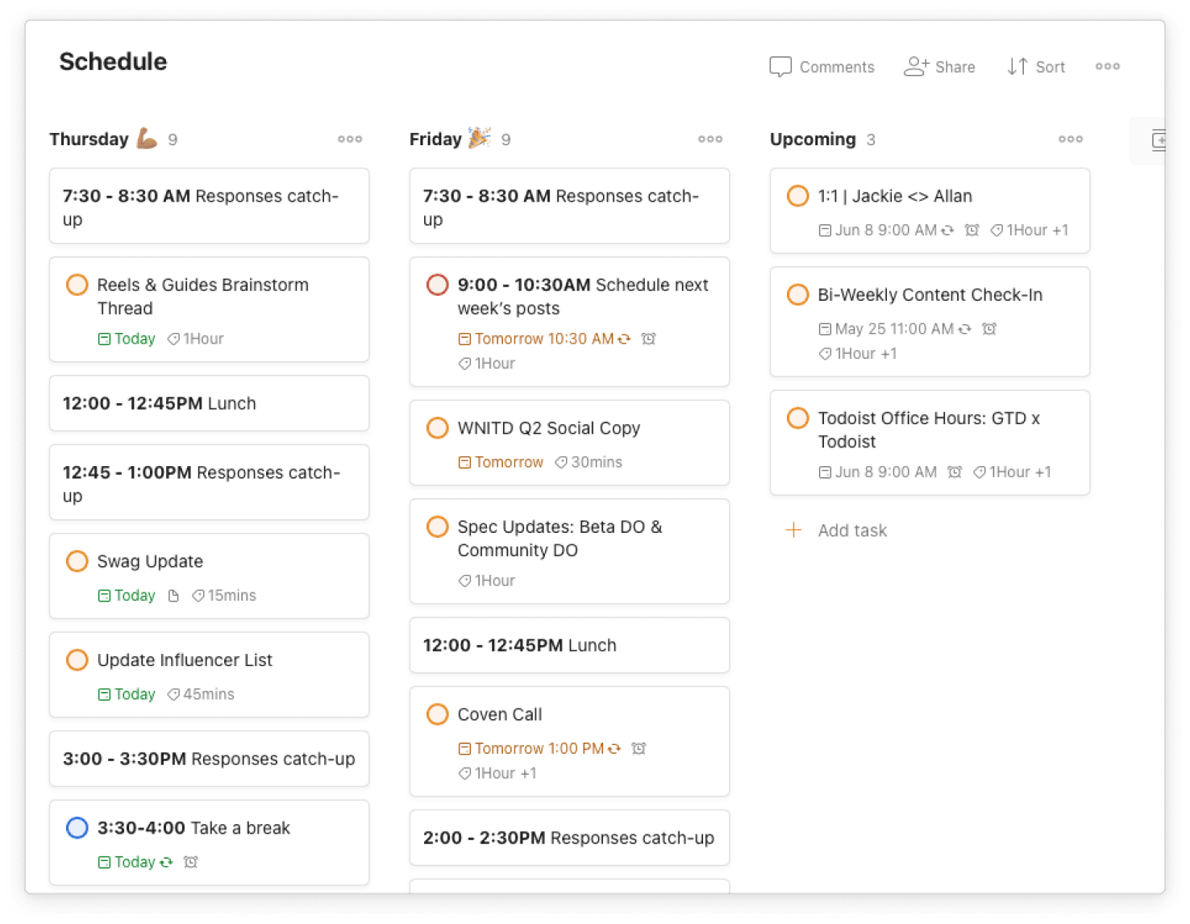Open the Friday column overflow menu

[x=709, y=139]
